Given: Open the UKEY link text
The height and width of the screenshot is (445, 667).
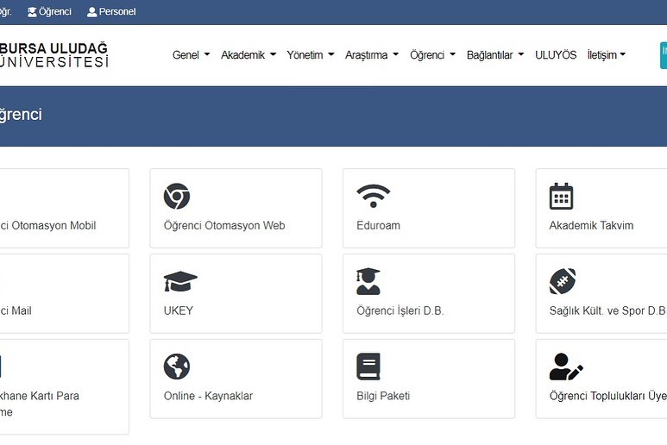Looking at the screenshot, I should (x=179, y=310).
